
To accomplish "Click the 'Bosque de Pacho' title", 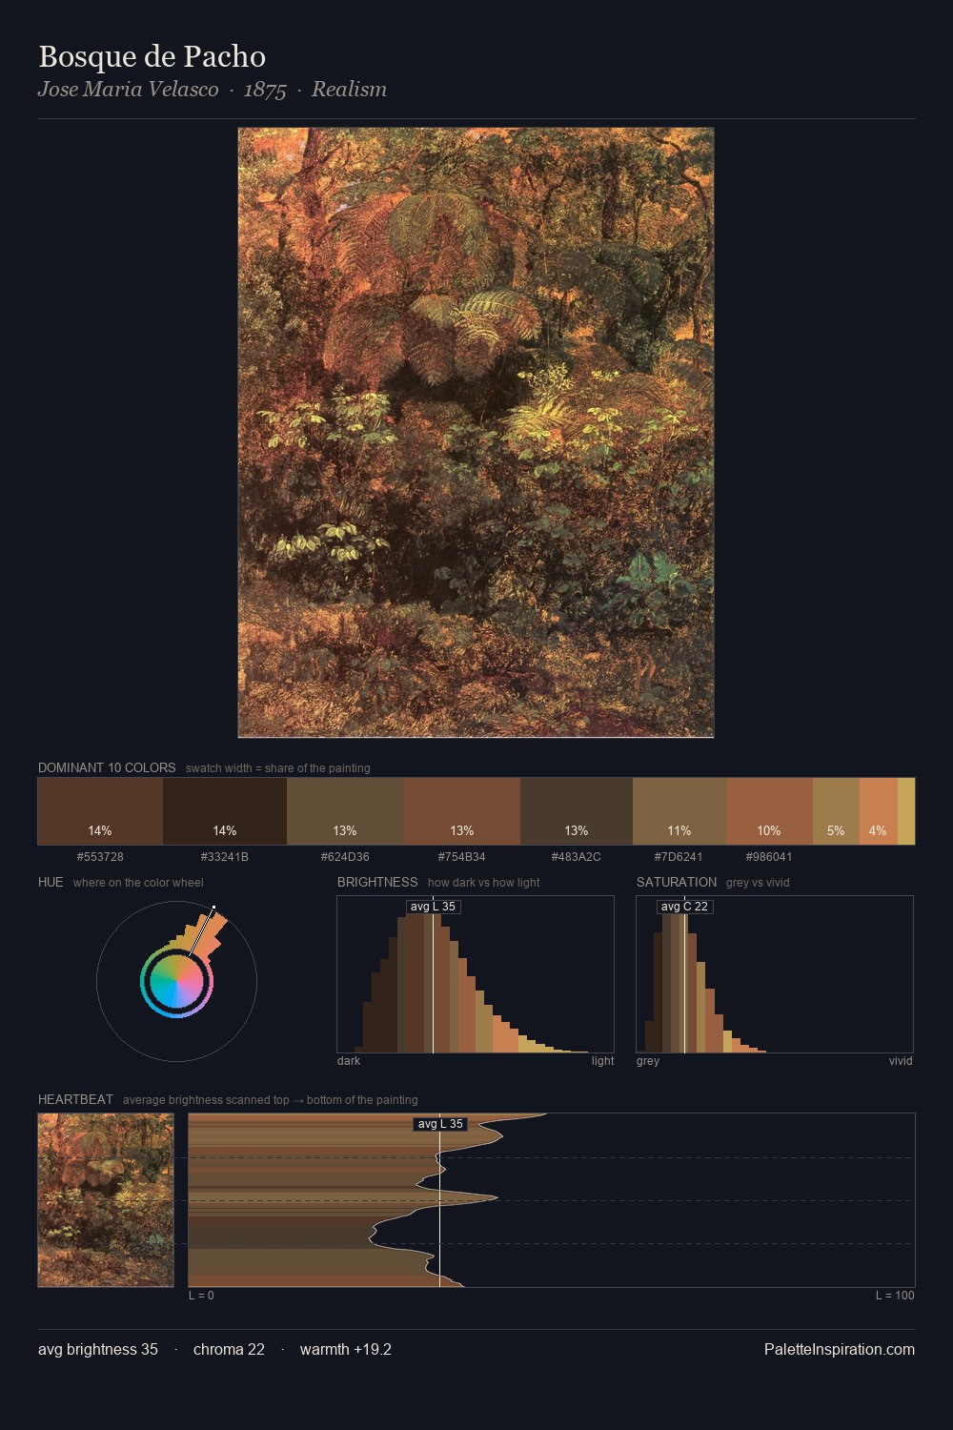I will tap(152, 56).
